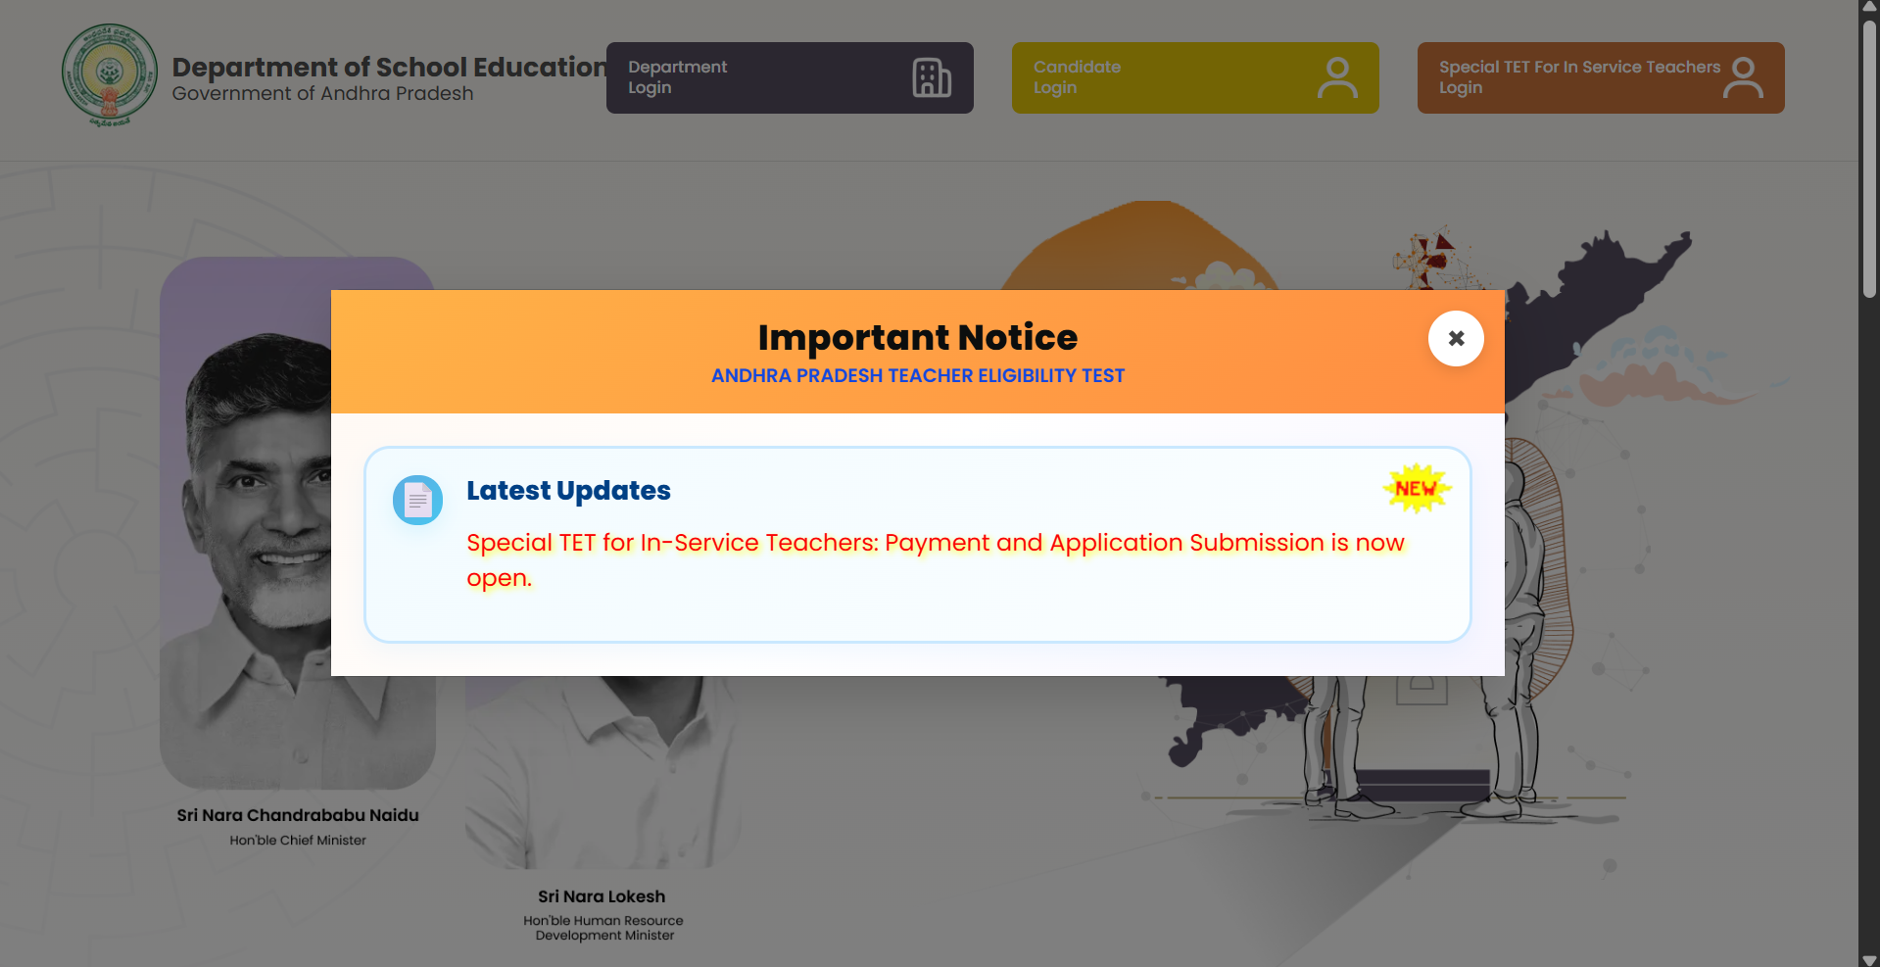Click the page vertical scrollbar thumb

1869,157
